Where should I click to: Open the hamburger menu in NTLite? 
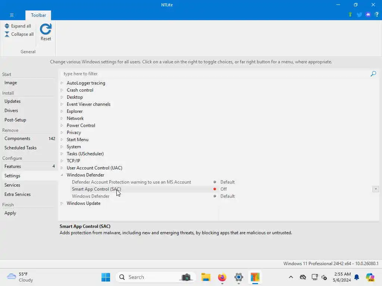coord(12,15)
